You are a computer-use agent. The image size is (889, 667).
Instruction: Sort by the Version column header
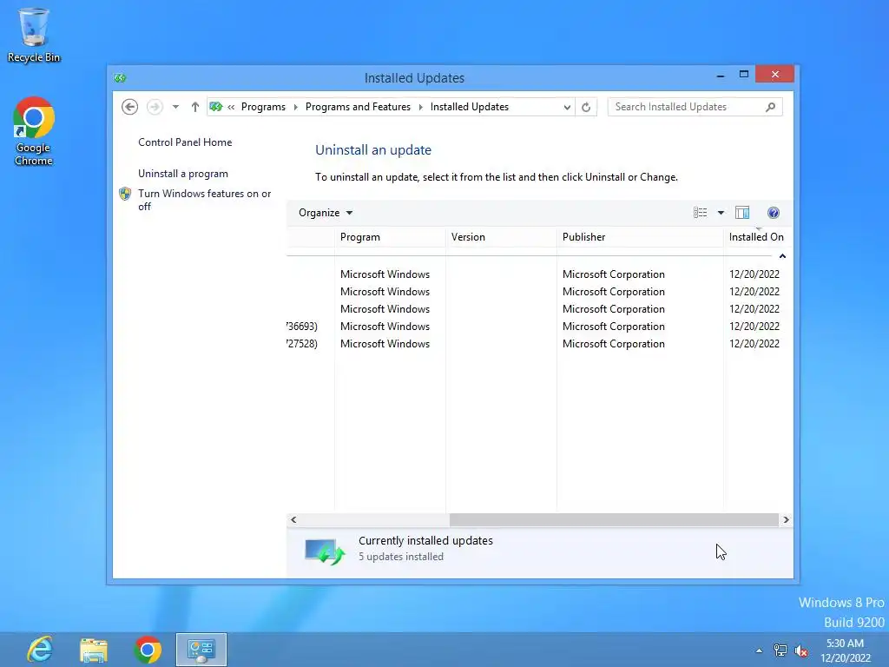click(x=501, y=237)
